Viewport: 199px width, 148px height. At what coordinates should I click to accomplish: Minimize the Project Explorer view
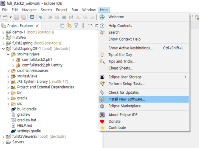point(90,25)
